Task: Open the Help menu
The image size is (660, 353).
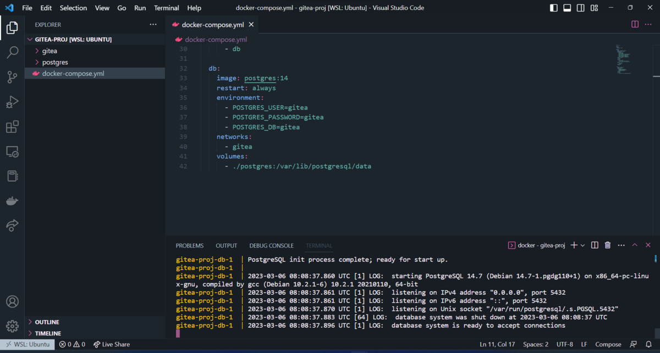Action: tap(194, 8)
